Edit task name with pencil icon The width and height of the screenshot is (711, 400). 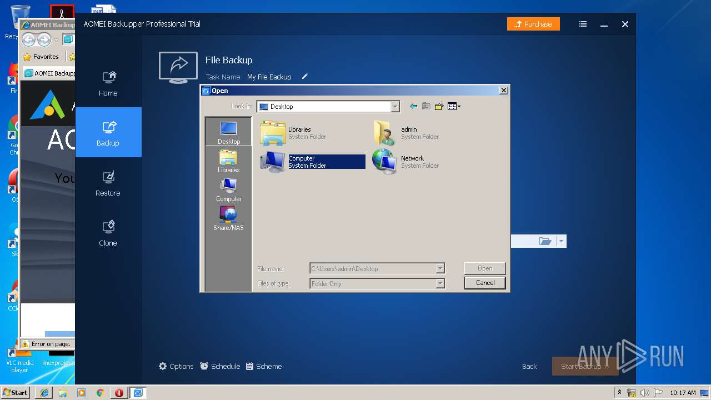[x=304, y=77]
